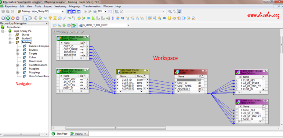Collapse the Training folder node
The image size is (283, 138).
pyautogui.click(x=10, y=42)
